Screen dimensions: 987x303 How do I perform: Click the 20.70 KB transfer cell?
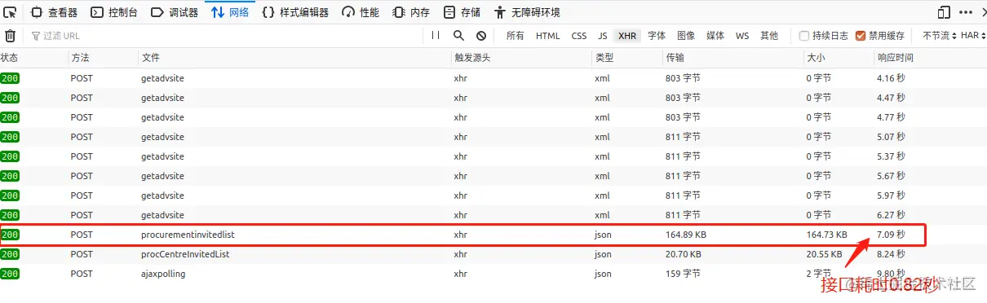[x=684, y=254]
